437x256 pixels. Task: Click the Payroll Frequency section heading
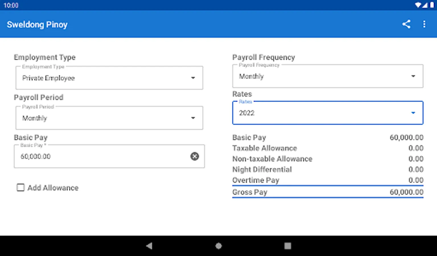(x=263, y=57)
